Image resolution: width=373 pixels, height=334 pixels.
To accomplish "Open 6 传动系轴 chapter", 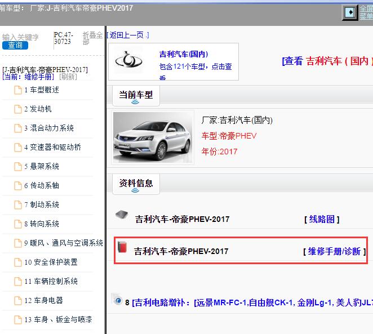I will [41, 185].
